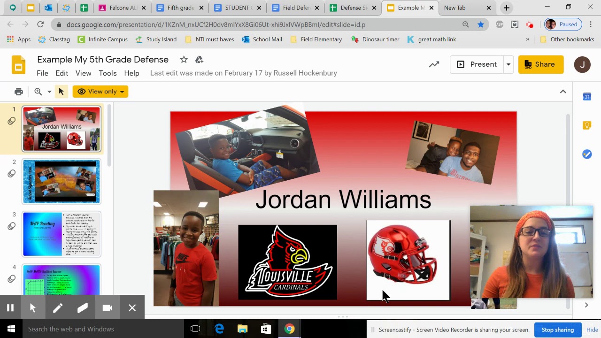601x338 pixels.
Task: Select the Screencastify eraser tool
Action: pyautogui.click(x=82, y=308)
